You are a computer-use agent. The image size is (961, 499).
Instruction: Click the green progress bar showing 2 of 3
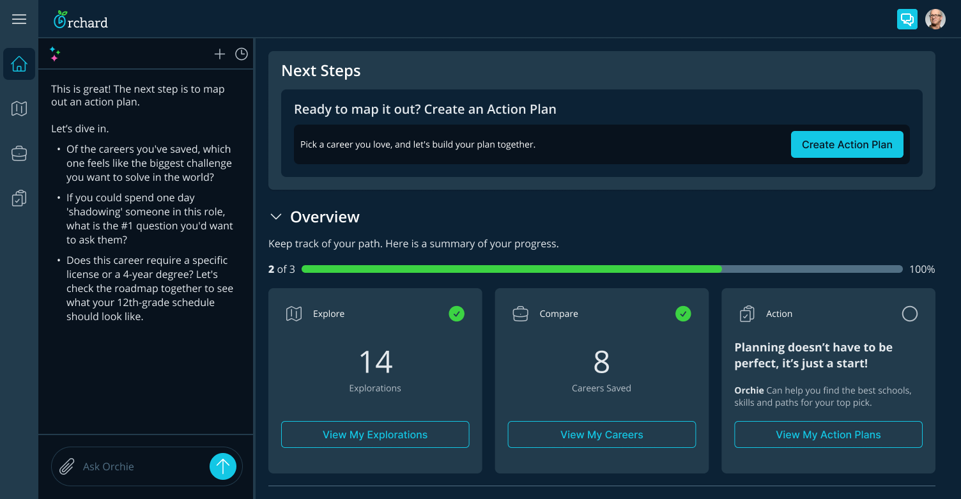[511, 269]
